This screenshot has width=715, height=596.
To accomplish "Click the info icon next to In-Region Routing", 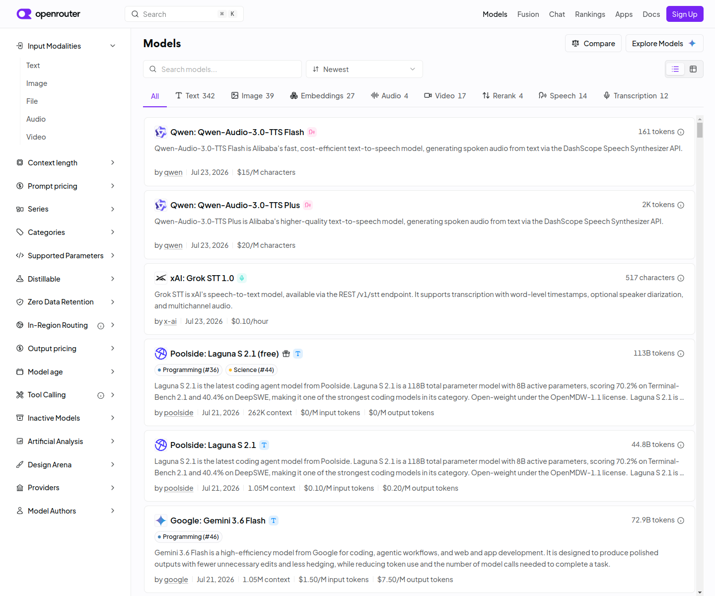I will (101, 326).
